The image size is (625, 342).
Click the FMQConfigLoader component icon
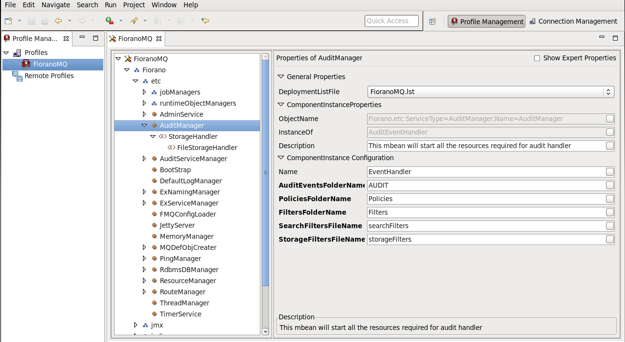point(154,214)
